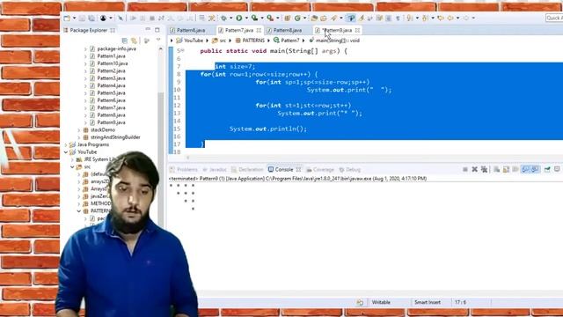
Task: Click the Console Terminate square icon
Action: [x=465, y=169]
